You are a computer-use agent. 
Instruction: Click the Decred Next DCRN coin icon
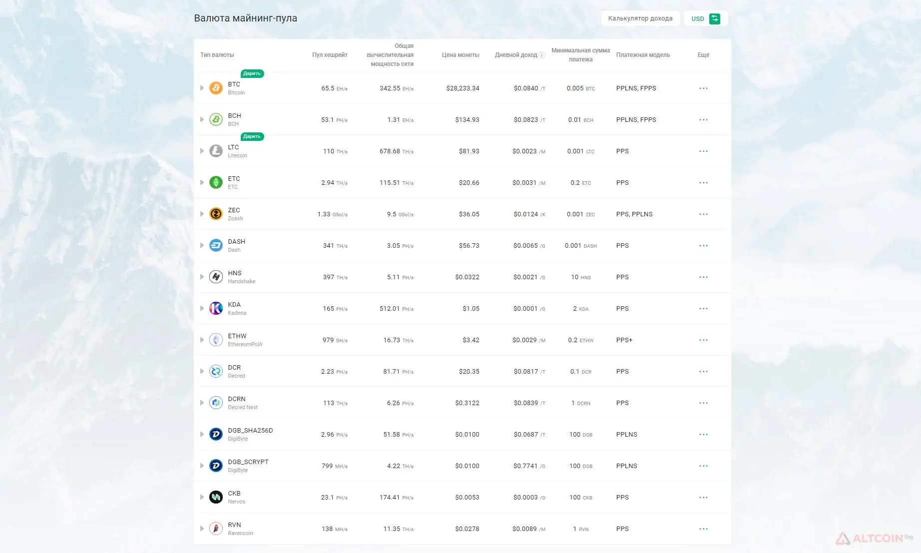point(216,403)
